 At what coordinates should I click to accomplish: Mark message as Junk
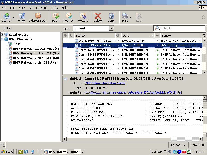pyautogui.click(x=111, y=17)
